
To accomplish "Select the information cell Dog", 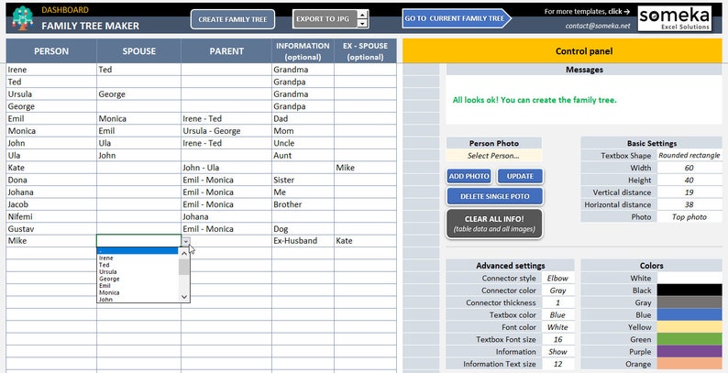I will 303,229.
